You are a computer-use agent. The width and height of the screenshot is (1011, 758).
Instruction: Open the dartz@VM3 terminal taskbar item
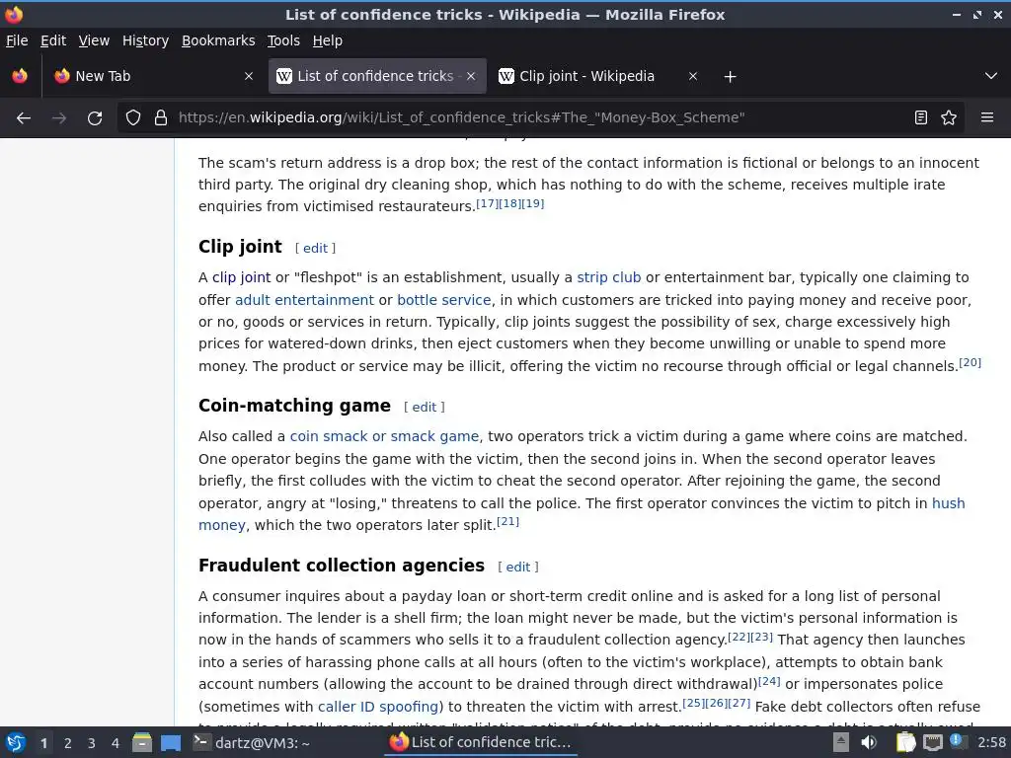click(x=252, y=743)
